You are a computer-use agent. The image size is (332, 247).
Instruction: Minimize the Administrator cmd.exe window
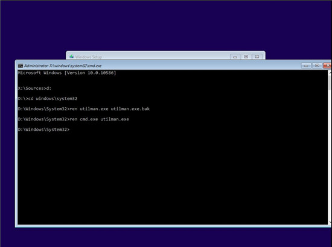coord(306,66)
